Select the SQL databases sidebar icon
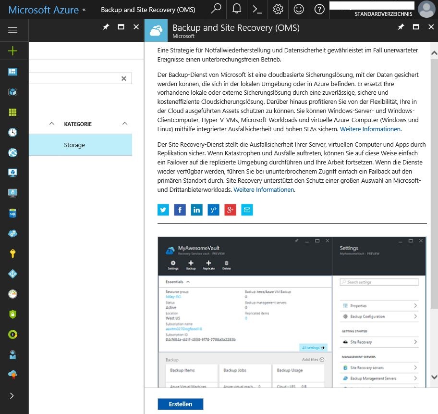 click(12, 213)
